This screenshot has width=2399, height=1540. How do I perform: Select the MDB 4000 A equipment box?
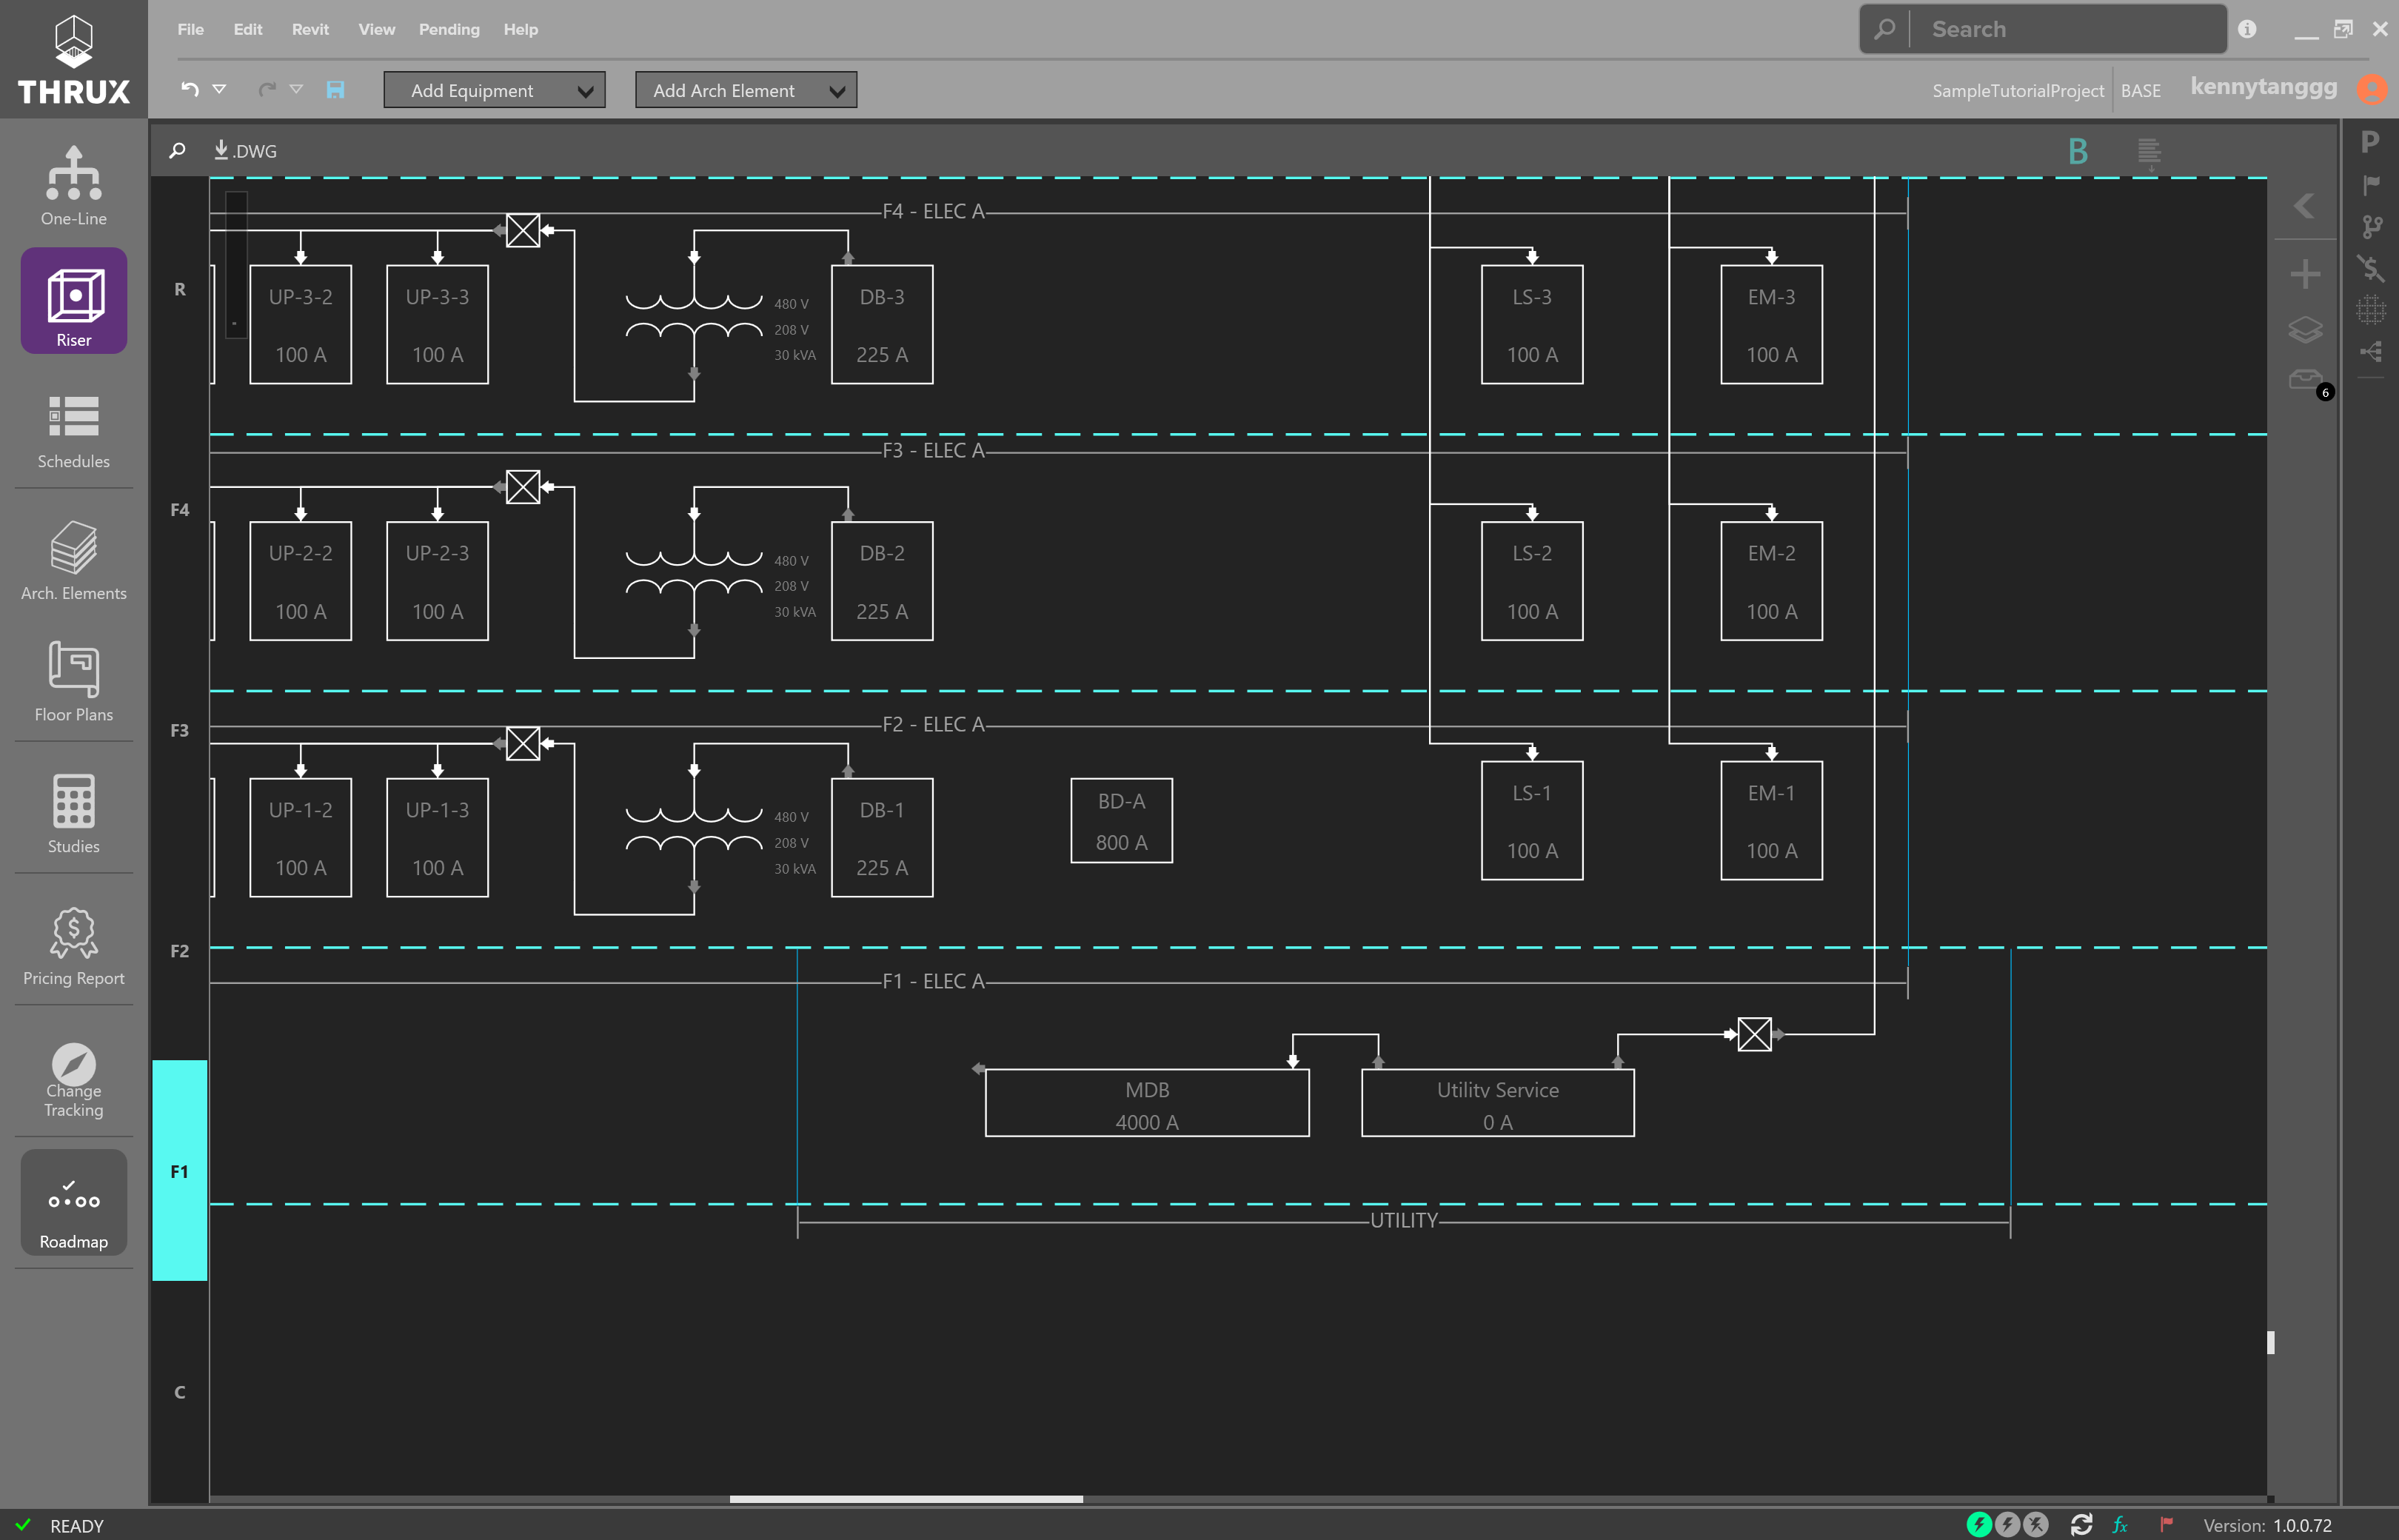[x=1147, y=1103]
